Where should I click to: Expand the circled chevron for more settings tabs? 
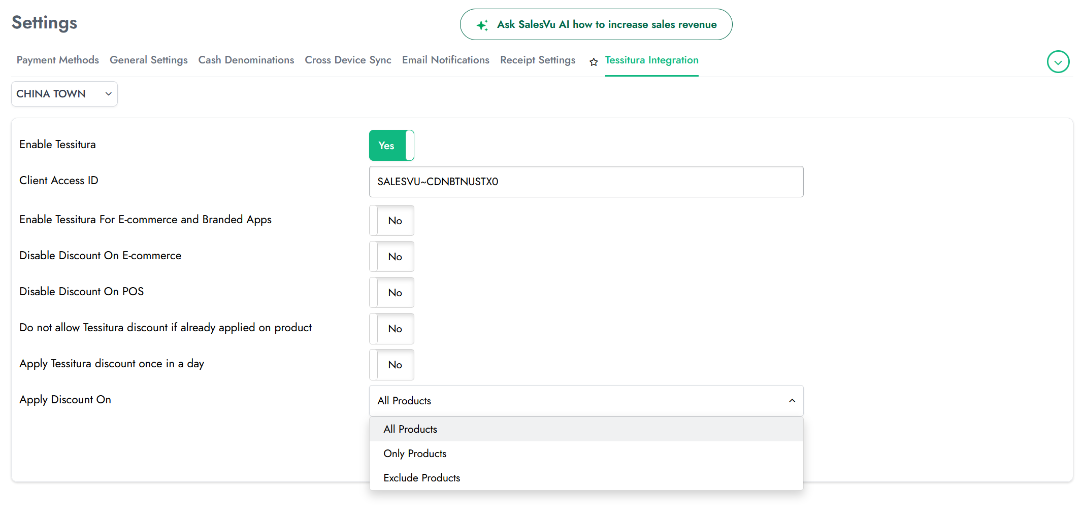tap(1058, 62)
